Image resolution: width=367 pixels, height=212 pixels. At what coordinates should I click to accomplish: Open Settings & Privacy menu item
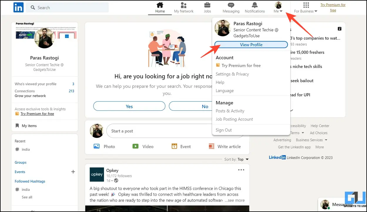(232, 74)
